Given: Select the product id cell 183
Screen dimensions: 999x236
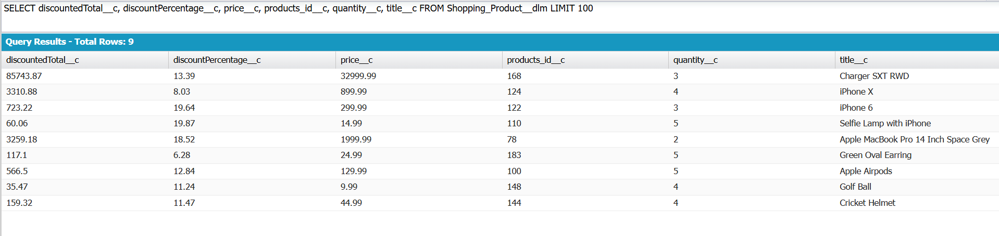Looking at the screenshot, I should [x=514, y=155].
